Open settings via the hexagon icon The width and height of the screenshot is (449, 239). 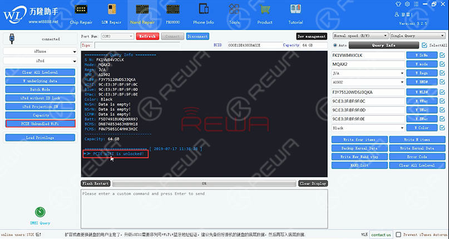(x=407, y=4)
